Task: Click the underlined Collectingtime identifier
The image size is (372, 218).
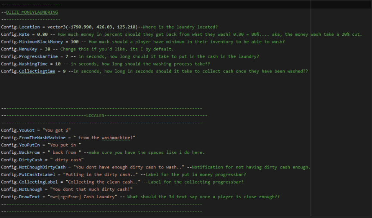Action: tap(37, 71)
